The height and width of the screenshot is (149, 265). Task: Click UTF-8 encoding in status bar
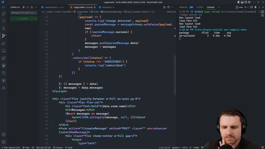185,147
